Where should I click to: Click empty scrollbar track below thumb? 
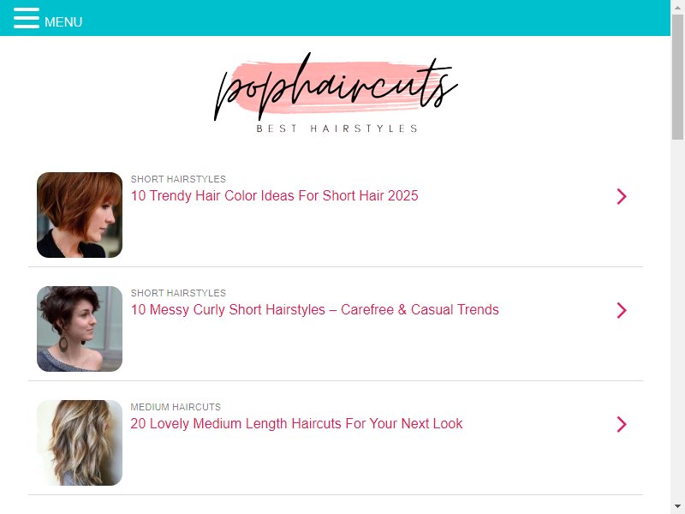coord(677,319)
